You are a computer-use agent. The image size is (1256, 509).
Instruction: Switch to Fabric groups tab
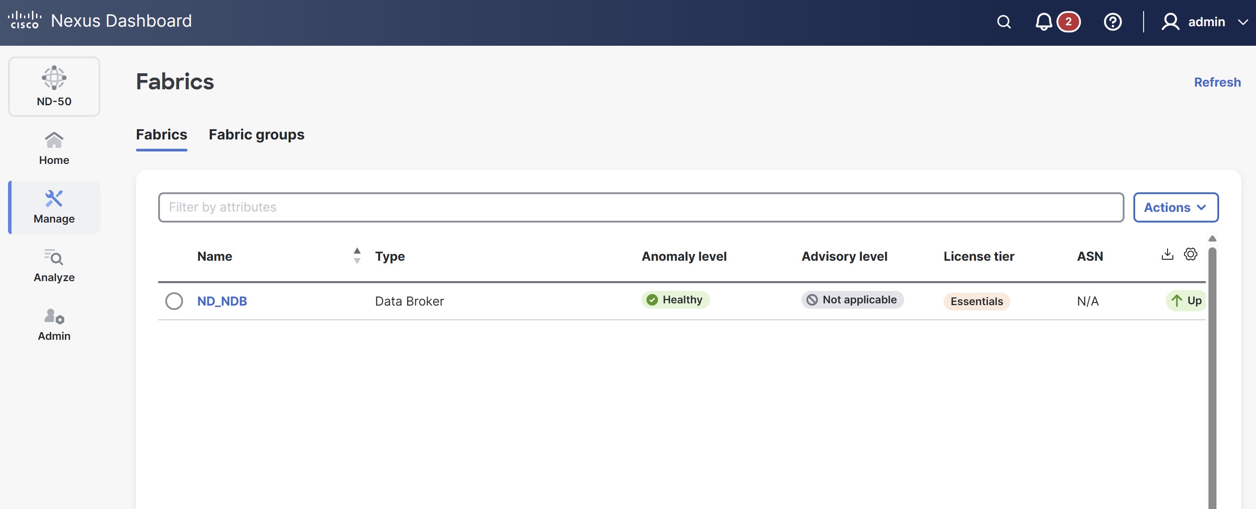pyautogui.click(x=256, y=135)
